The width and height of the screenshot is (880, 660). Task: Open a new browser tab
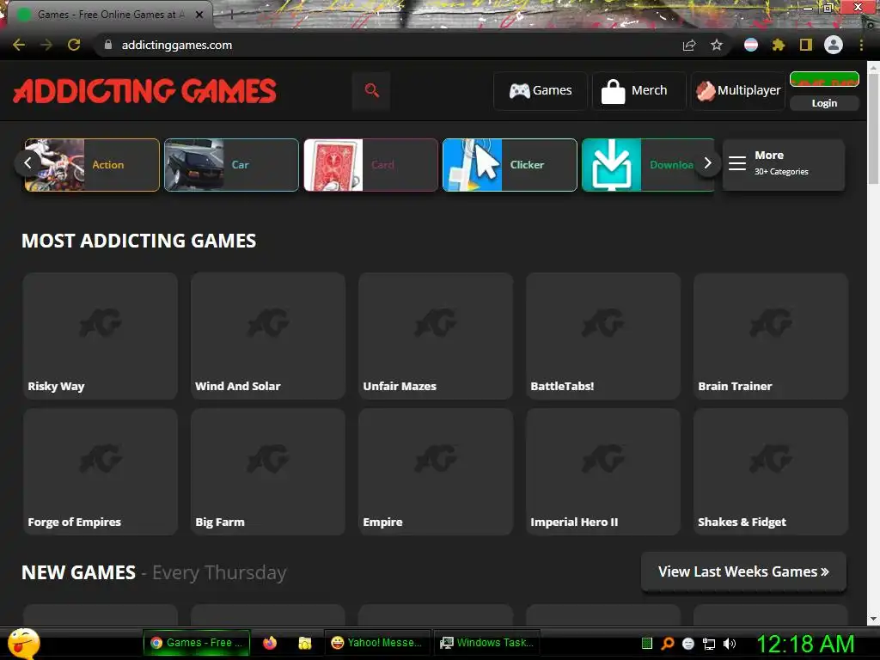pyautogui.click(x=231, y=15)
